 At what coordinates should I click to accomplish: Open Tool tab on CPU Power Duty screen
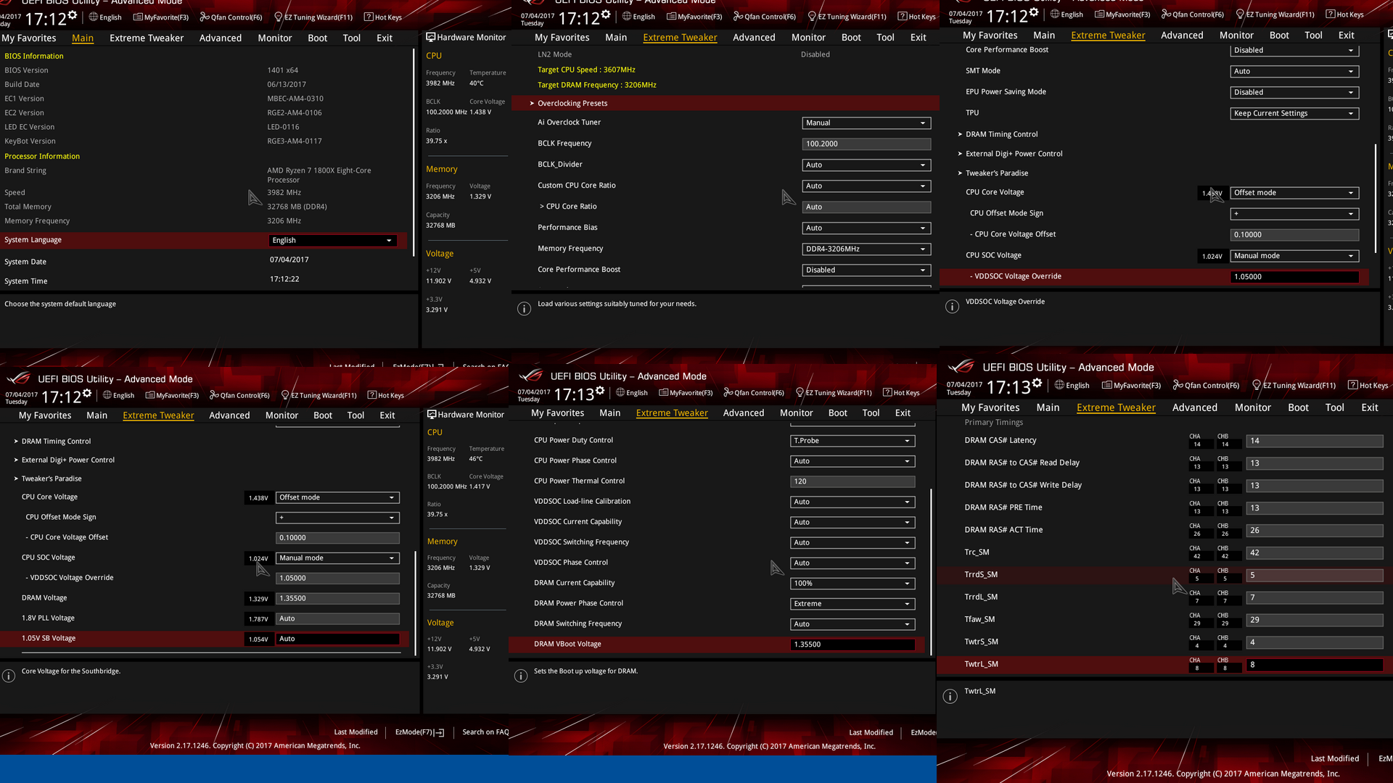(871, 413)
